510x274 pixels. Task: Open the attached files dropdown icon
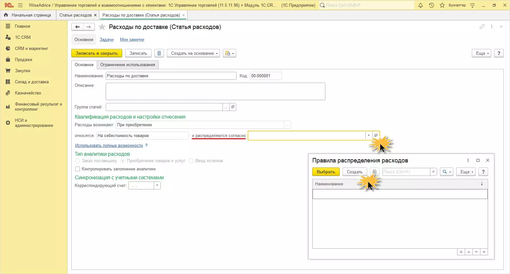[x=230, y=53]
